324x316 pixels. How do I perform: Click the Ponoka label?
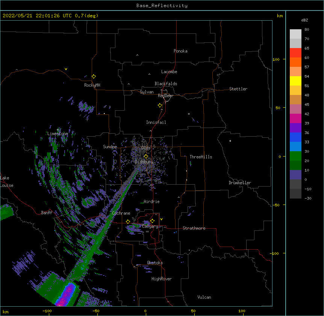click(x=180, y=51)
